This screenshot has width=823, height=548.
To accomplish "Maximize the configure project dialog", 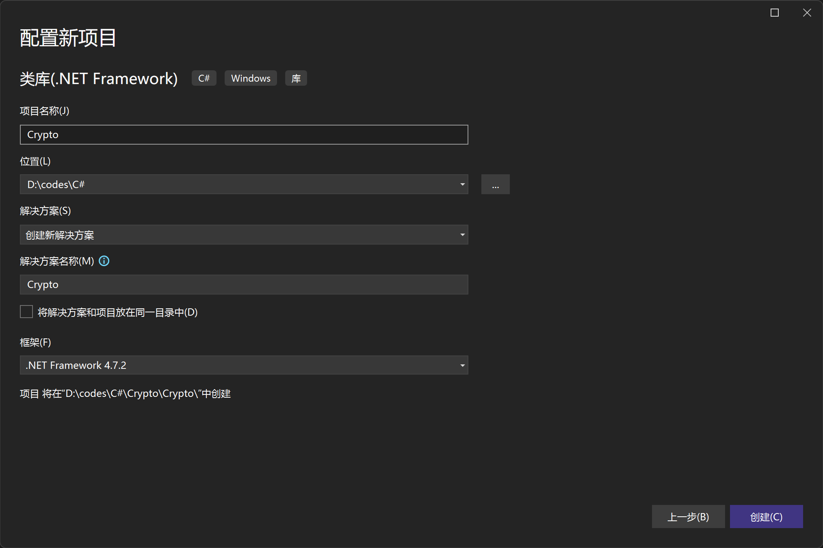I will pos(774,13).
